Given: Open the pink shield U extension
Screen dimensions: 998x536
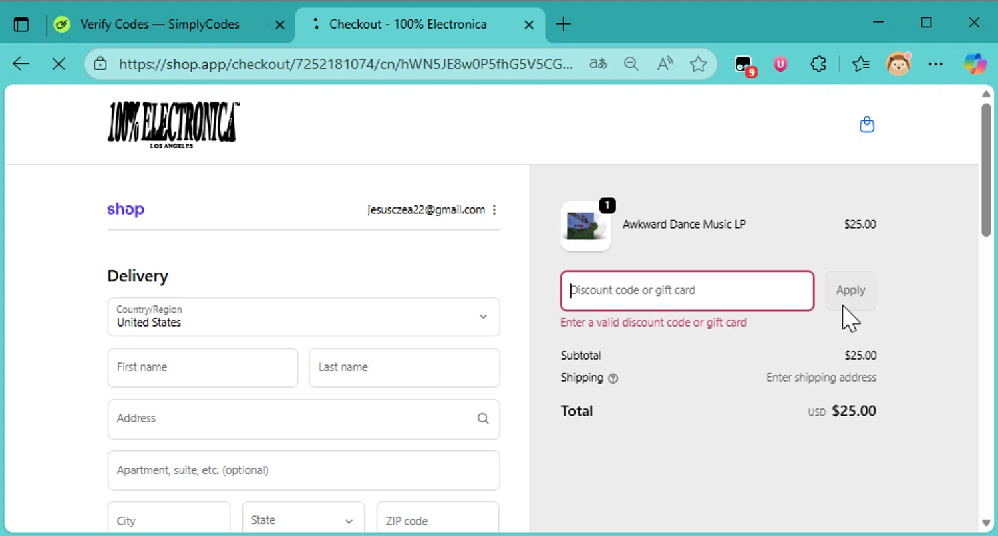Looking at the screenshot, I should coord(780,64).
